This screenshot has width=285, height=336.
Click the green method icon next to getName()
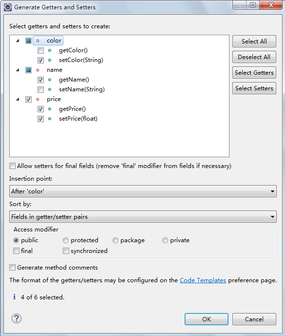[50, 80]
